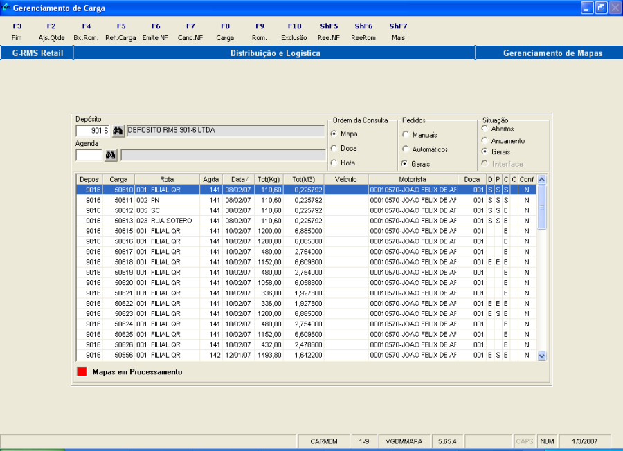Choose Automáticos under Pedidos
623x451 pixels.
point(405,149)
